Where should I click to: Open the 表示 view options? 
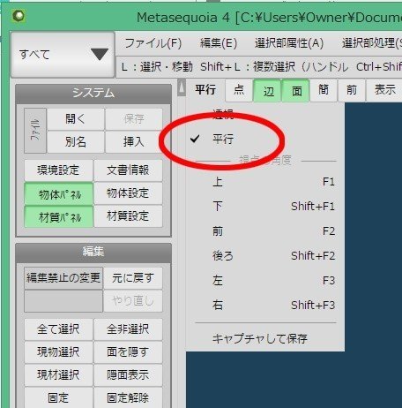tap(384, 90)
